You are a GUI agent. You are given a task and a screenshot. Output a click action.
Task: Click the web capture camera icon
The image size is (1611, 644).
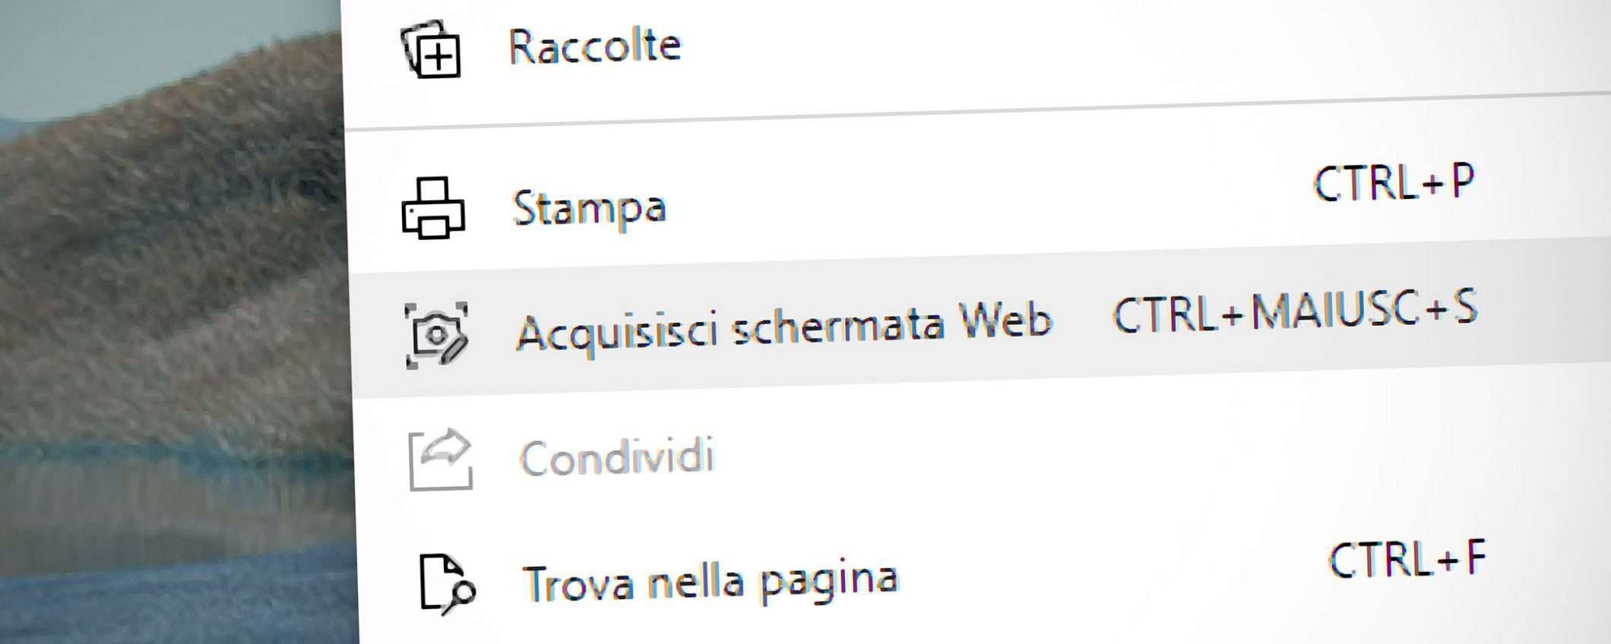[x=435, y=335]
